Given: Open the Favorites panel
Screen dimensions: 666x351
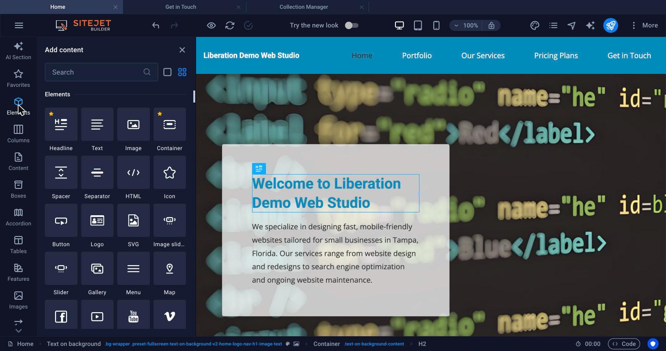Looking at the screenshot, I should (18, 79).
